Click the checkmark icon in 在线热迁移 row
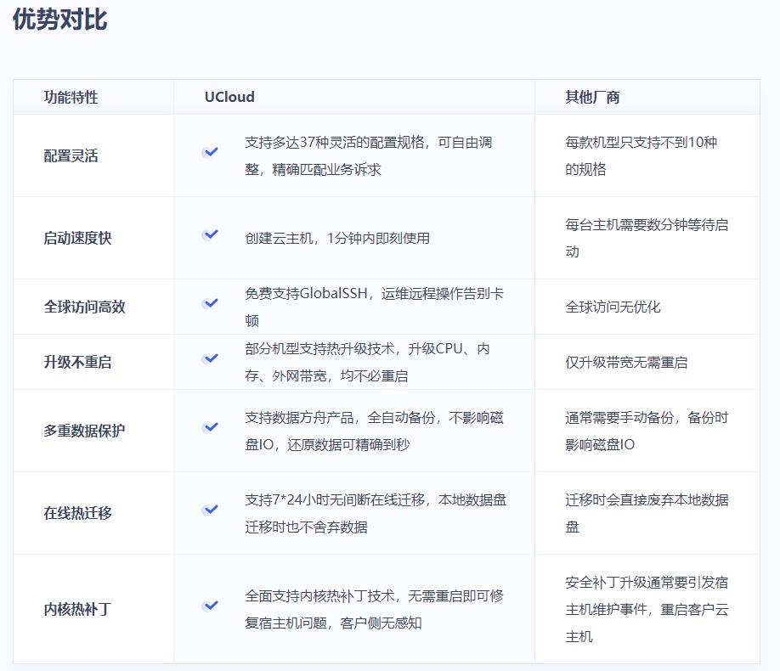The height and width of the screenshot is (671, 780). [211, 510]
